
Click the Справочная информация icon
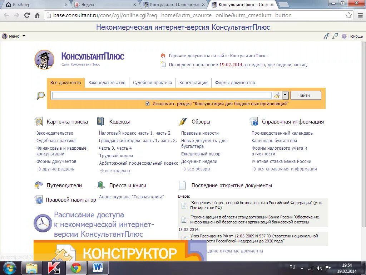(254, 122)
